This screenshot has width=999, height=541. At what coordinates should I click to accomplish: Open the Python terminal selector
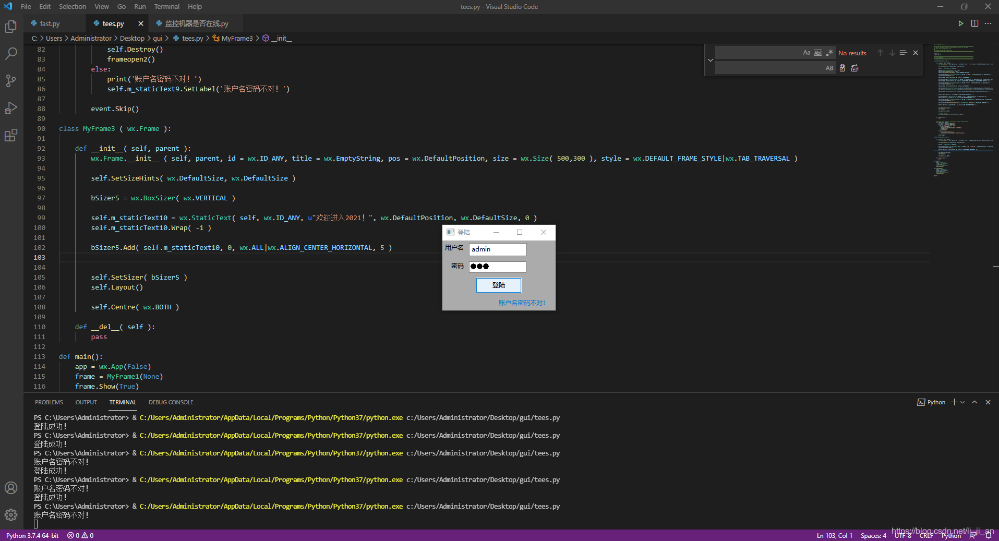tap(931, 402)
